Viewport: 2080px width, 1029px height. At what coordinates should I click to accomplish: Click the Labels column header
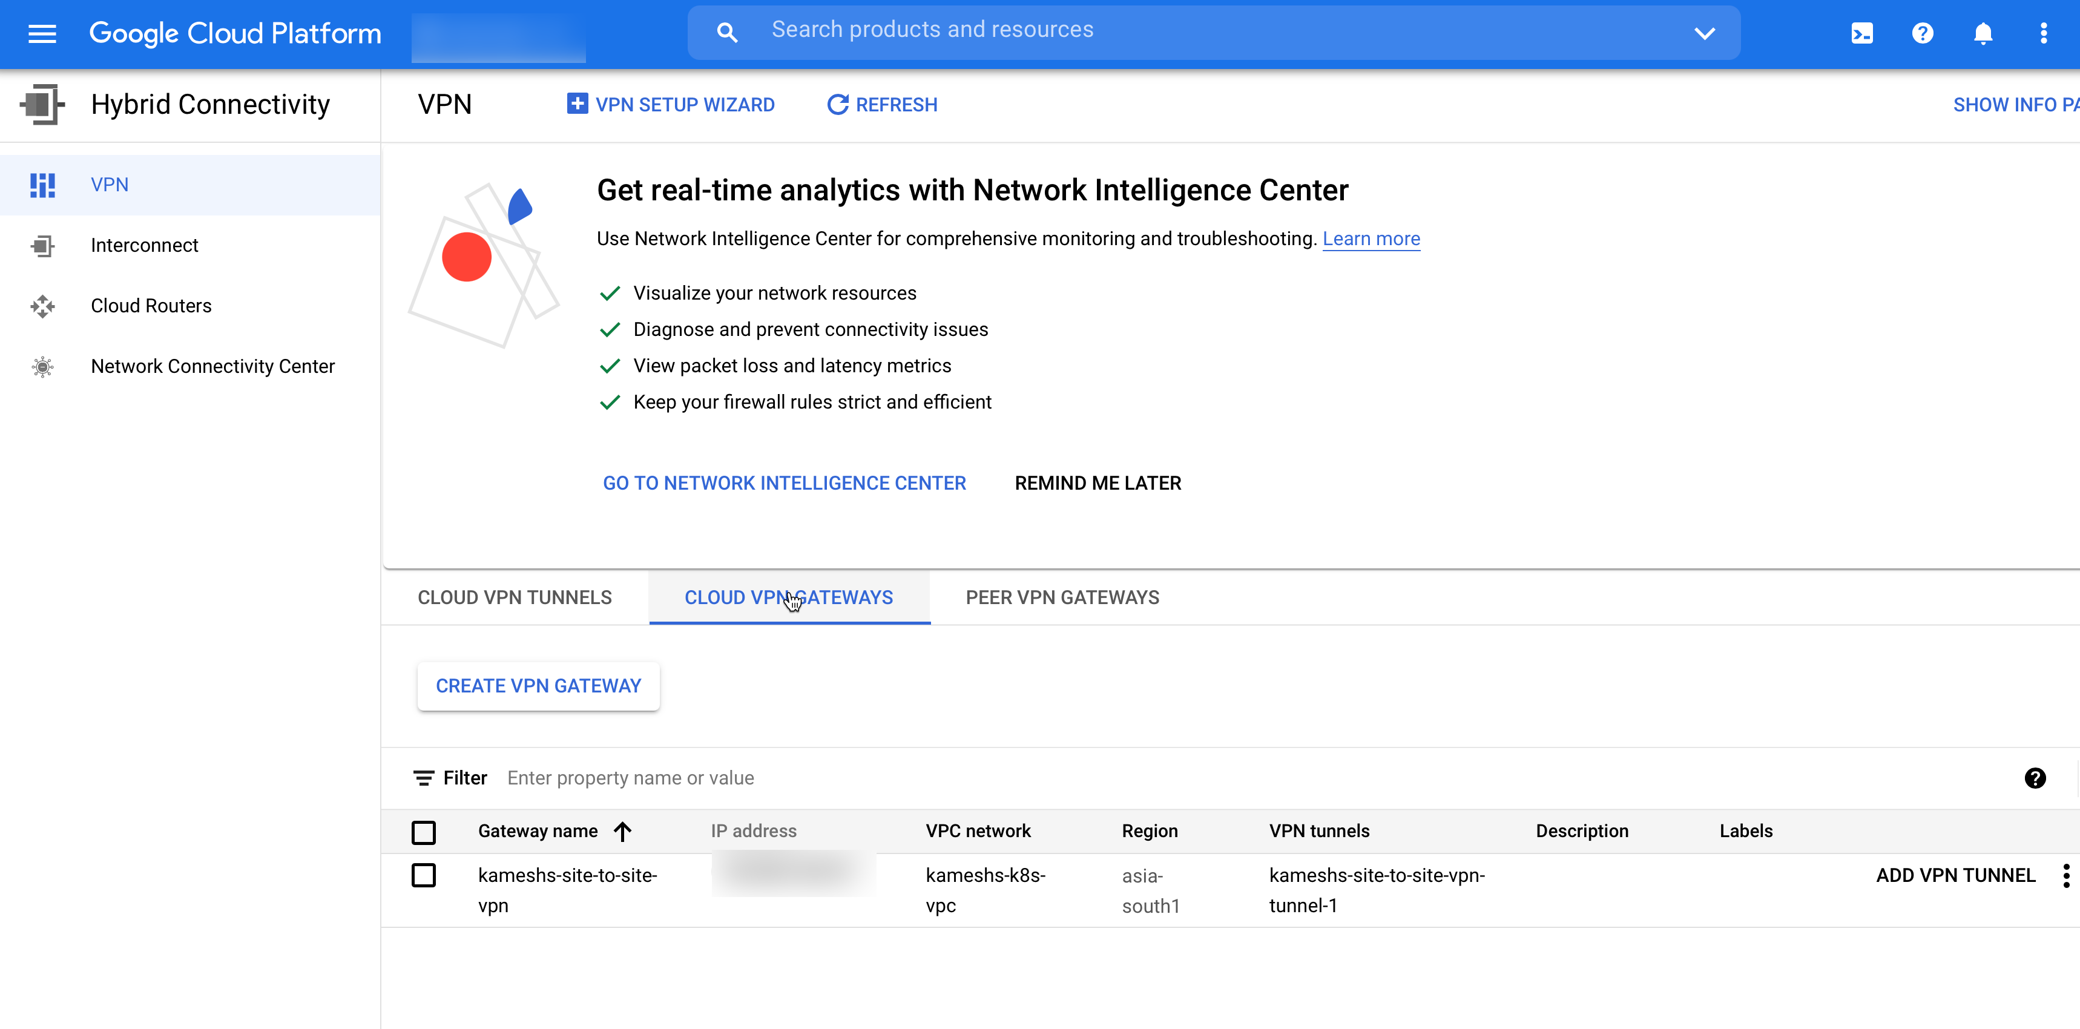(1746, 831)
